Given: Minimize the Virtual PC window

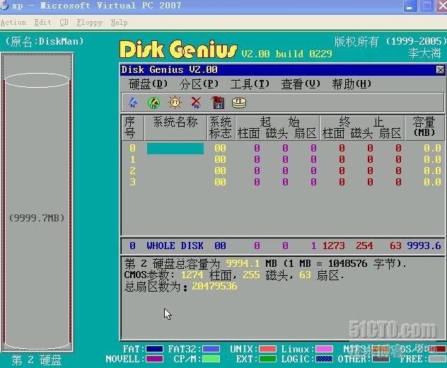Looking at the screenshot, I should (410, 6).
